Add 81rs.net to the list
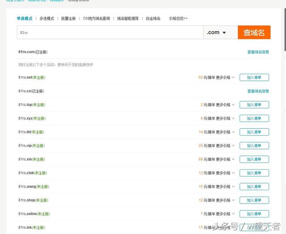This screenshot has height=234, width=286. point(254,77)
